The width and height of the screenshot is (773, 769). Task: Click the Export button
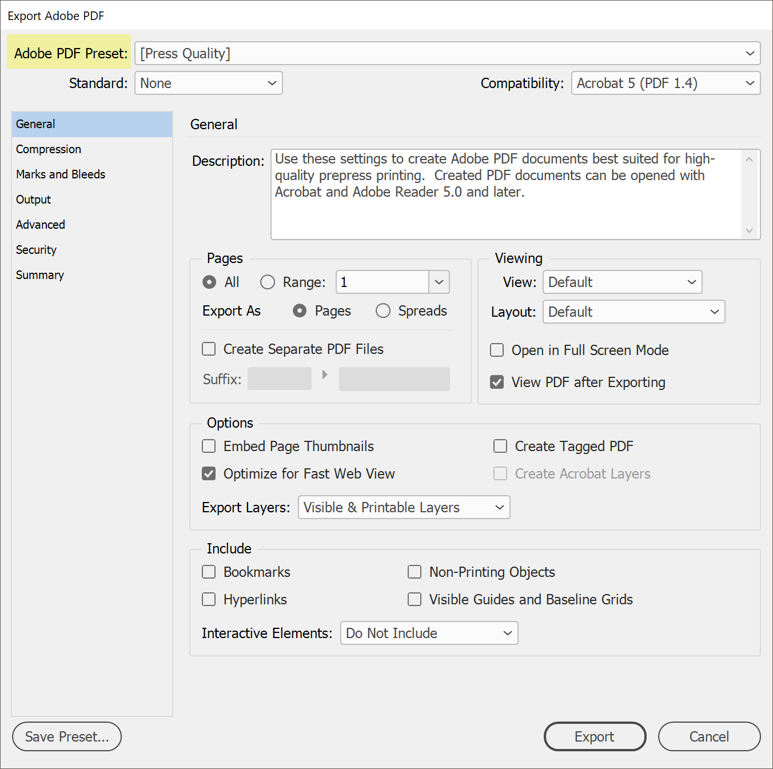pyautogui.click(x=595, y=736)
